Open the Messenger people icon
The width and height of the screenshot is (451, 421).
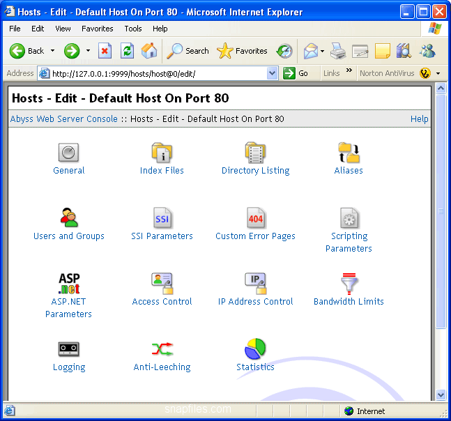point(427,51)
